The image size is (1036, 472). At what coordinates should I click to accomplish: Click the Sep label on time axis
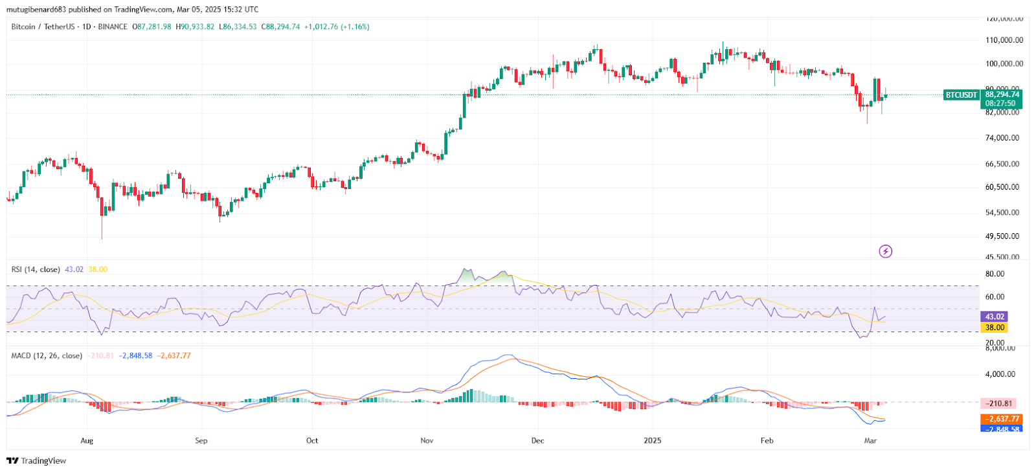click(x=201, y=441)
